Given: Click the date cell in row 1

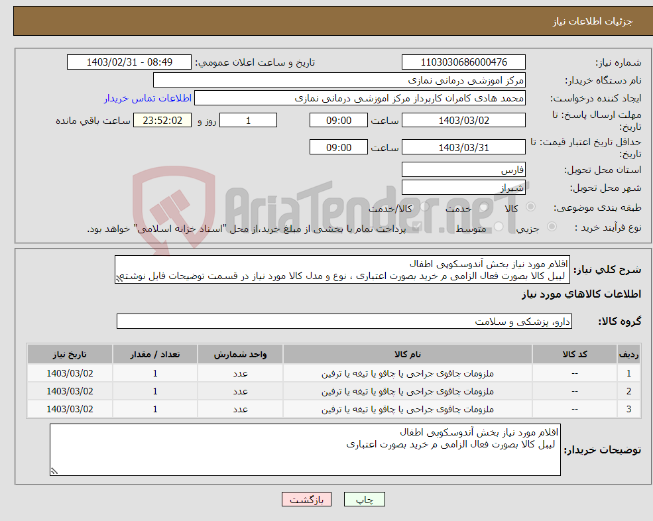Looking at the screenshot, I should pyautogui.click(x=70, y=374).
